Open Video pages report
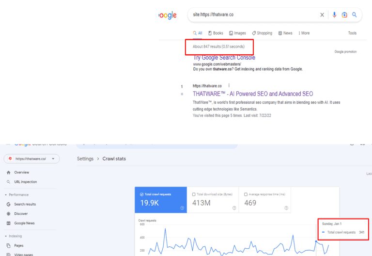The height and width of the screenshot is (256, 372). (23, 255)
